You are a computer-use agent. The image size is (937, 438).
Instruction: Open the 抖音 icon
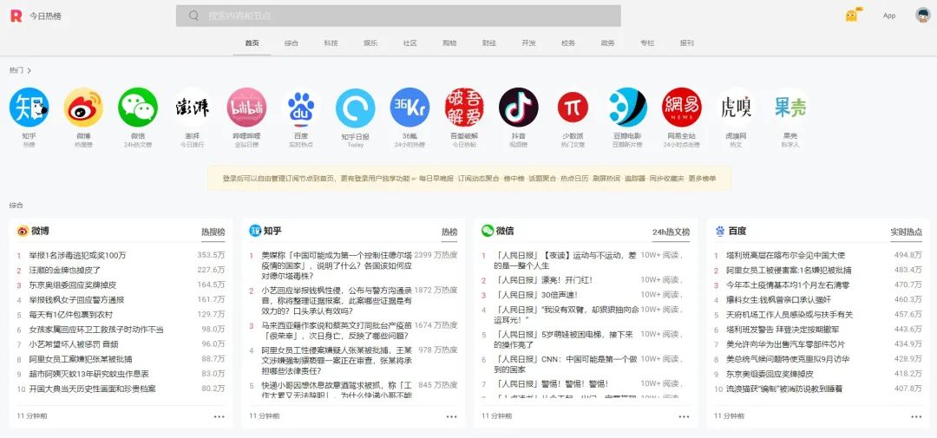519,108
